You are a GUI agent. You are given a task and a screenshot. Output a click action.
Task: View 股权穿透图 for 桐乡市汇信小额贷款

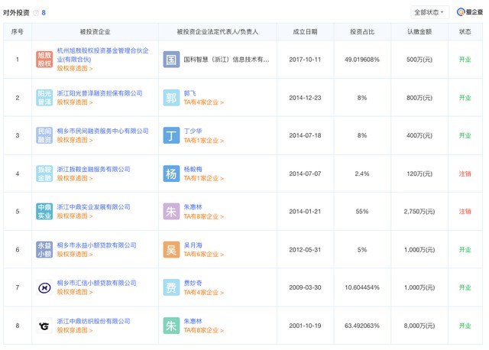point(75,292)
